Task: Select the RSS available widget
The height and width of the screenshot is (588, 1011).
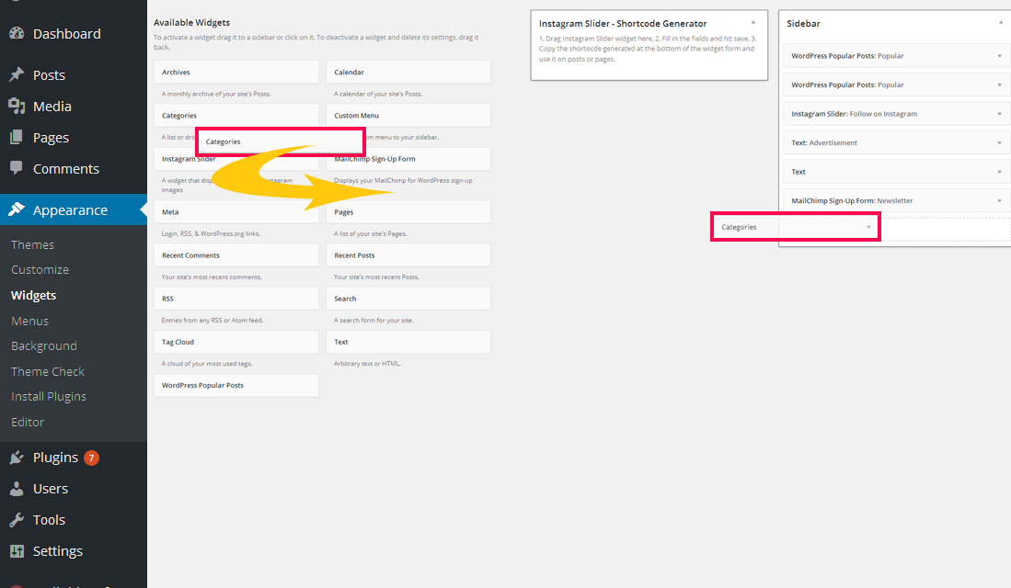Action: [236, 299]
